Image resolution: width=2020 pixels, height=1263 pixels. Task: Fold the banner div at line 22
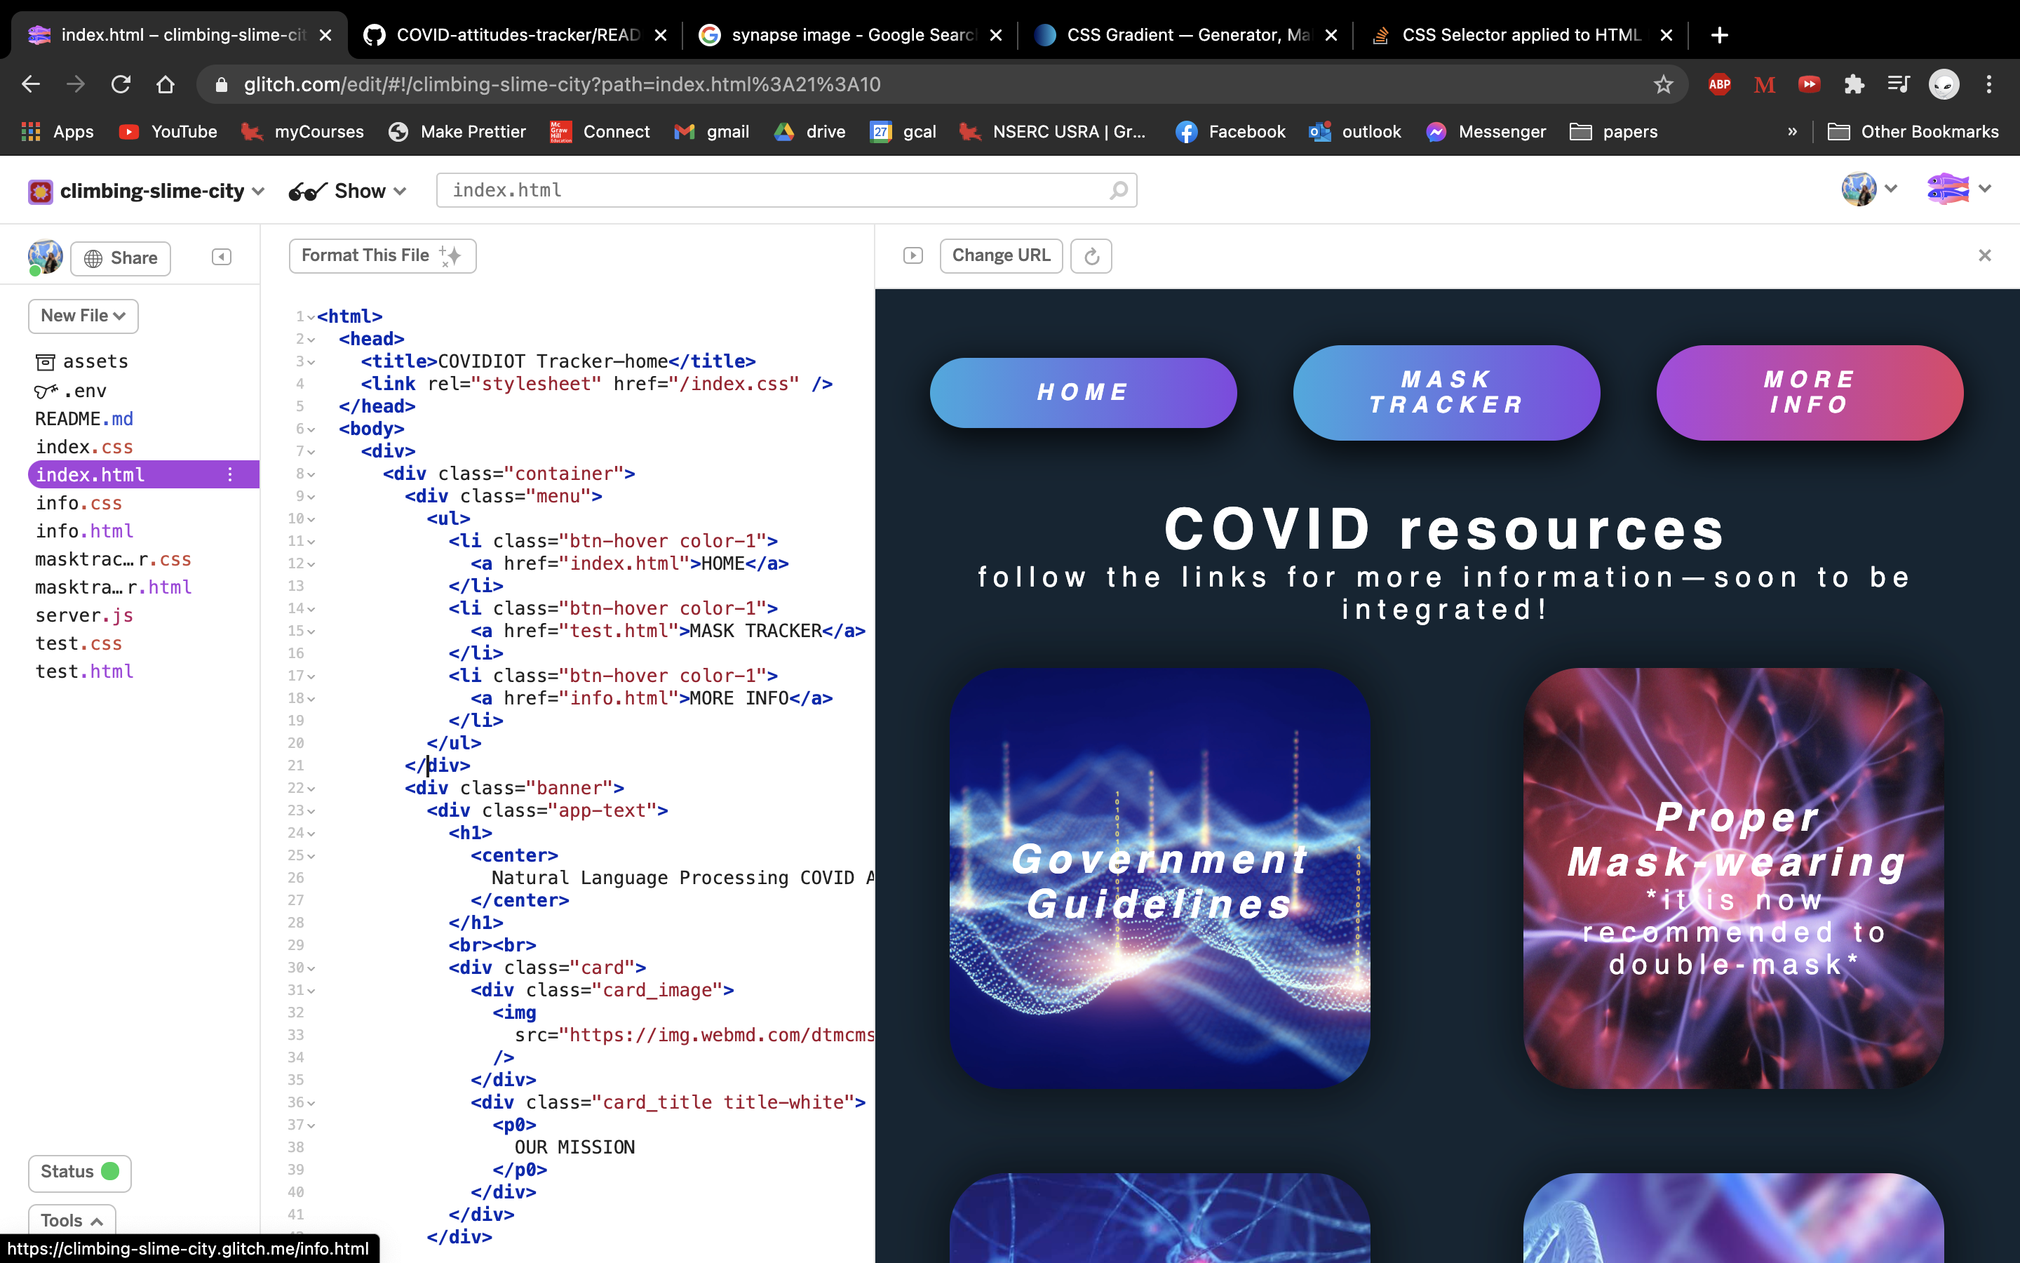point(311,789)
